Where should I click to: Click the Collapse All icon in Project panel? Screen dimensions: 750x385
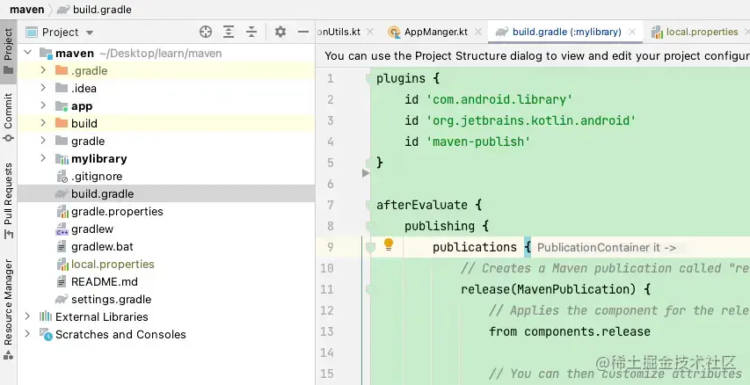(251, 32)
